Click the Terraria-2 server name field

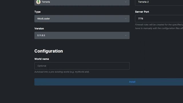click(159, 2)
